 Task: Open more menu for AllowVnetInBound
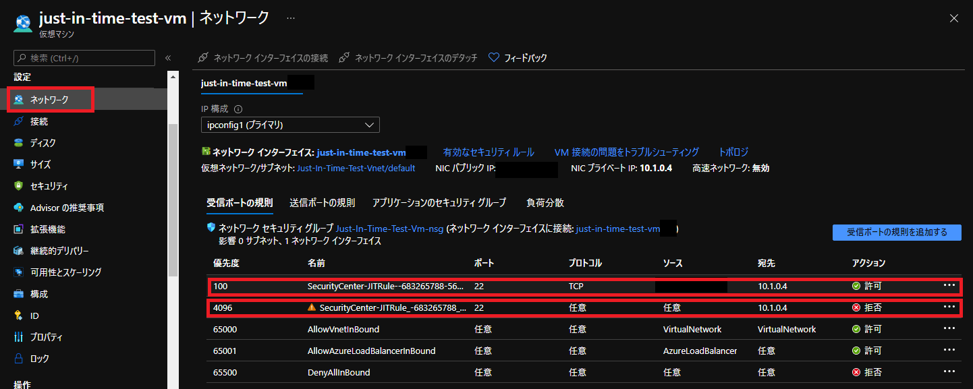point(949,328)
